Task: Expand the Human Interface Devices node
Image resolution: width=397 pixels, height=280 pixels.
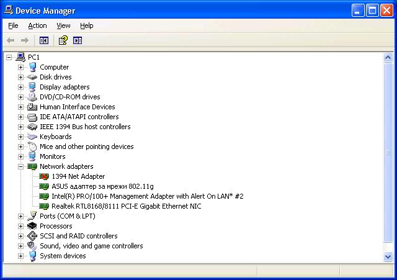Action: coord(20,107)
